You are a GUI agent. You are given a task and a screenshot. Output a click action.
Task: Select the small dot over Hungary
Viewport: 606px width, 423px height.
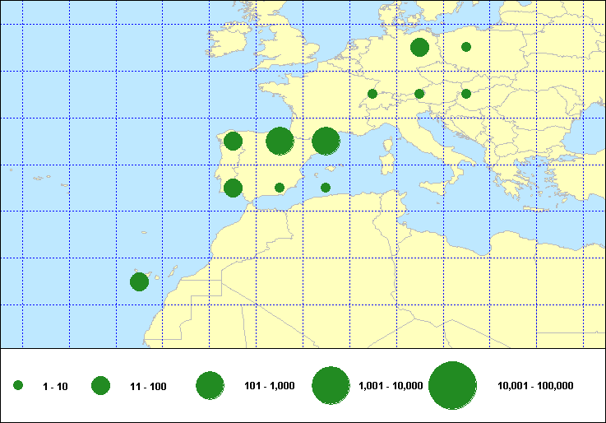coord(466,94)
